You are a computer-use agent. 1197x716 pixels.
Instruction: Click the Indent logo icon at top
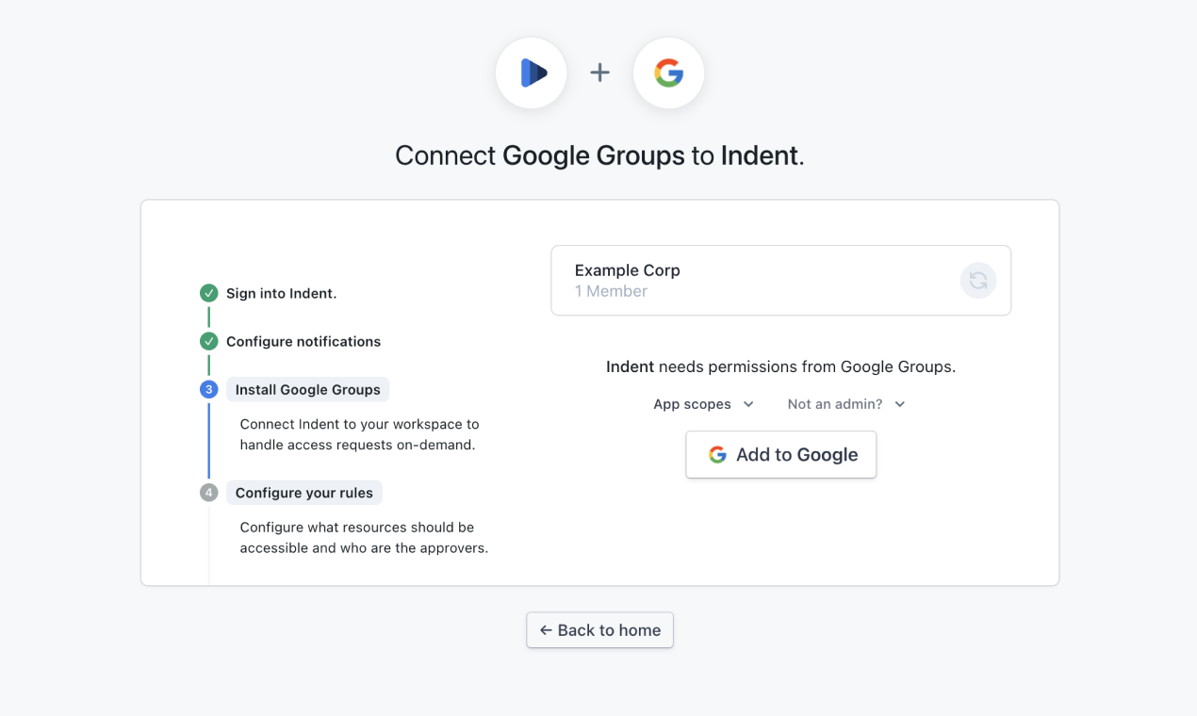(532, 73)
